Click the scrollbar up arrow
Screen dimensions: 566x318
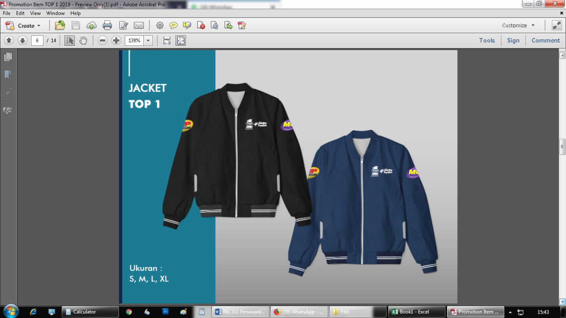click(x=562, y=55)
